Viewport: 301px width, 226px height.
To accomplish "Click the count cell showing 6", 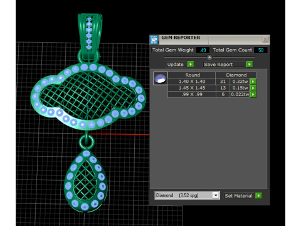I will 223,94.
